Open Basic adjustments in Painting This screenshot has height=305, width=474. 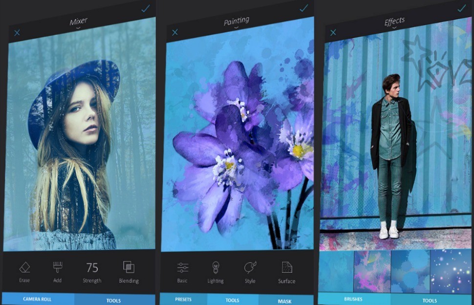[182, 273]
